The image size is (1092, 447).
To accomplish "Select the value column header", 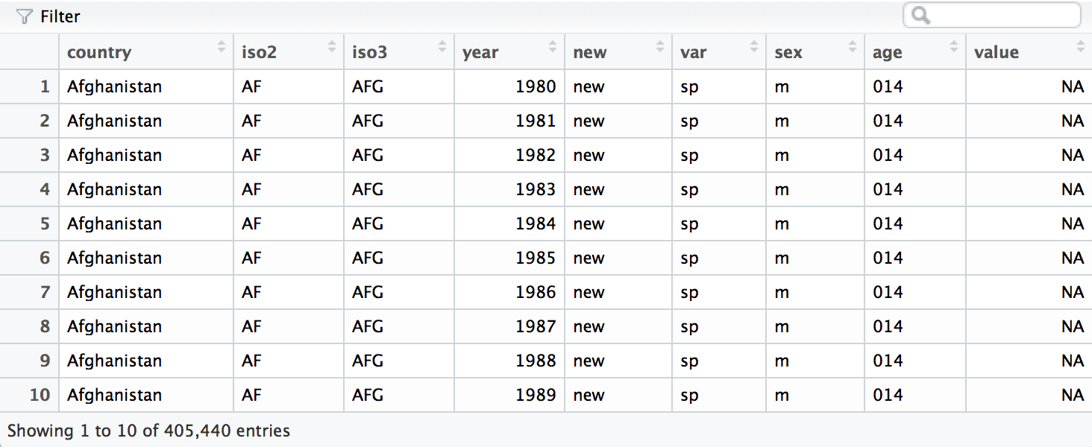I will point(996,52).
